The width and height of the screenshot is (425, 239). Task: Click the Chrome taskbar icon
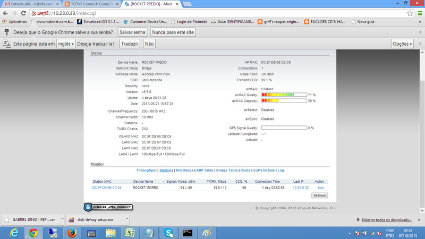pos(33,233)
